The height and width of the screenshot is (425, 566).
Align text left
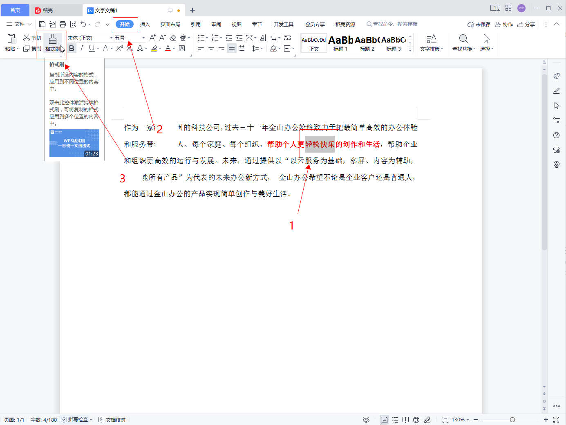[201, 48]
